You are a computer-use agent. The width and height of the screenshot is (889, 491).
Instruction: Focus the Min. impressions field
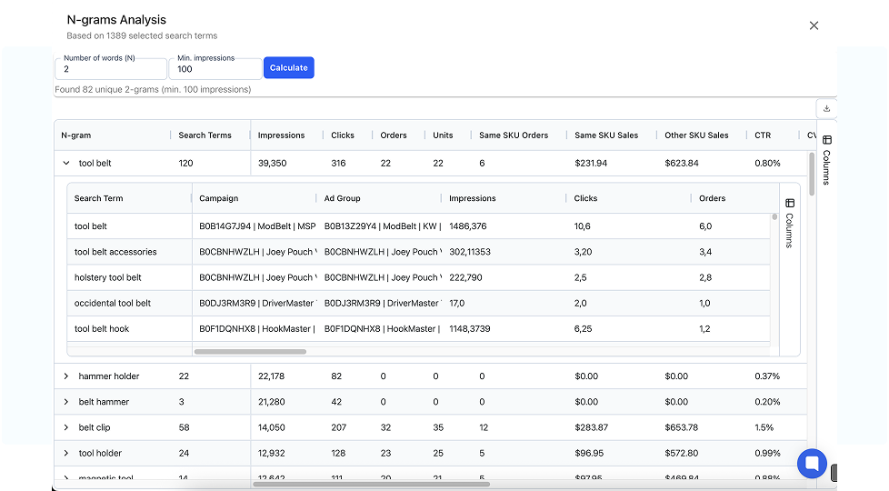[x=215, y=69]
